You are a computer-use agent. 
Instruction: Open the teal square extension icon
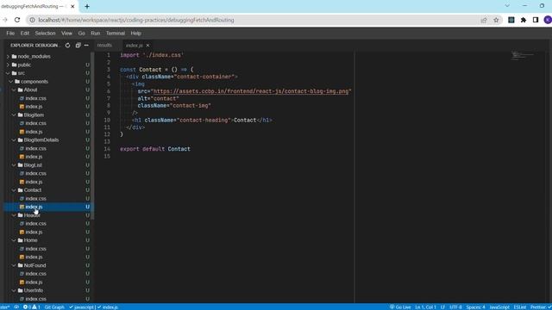pos(511,20)
